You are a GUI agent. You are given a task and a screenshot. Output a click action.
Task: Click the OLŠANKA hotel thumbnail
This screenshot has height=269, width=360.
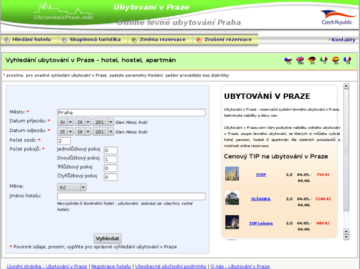pyautogui.click(x=232, y=198)
